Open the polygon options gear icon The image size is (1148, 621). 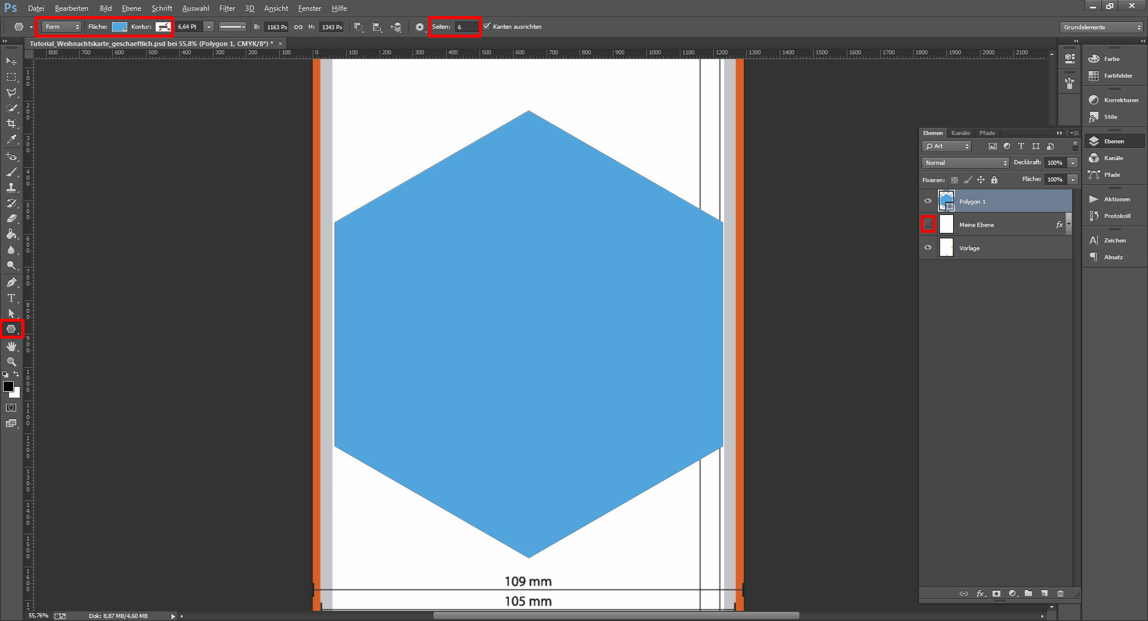click(419, 27)
